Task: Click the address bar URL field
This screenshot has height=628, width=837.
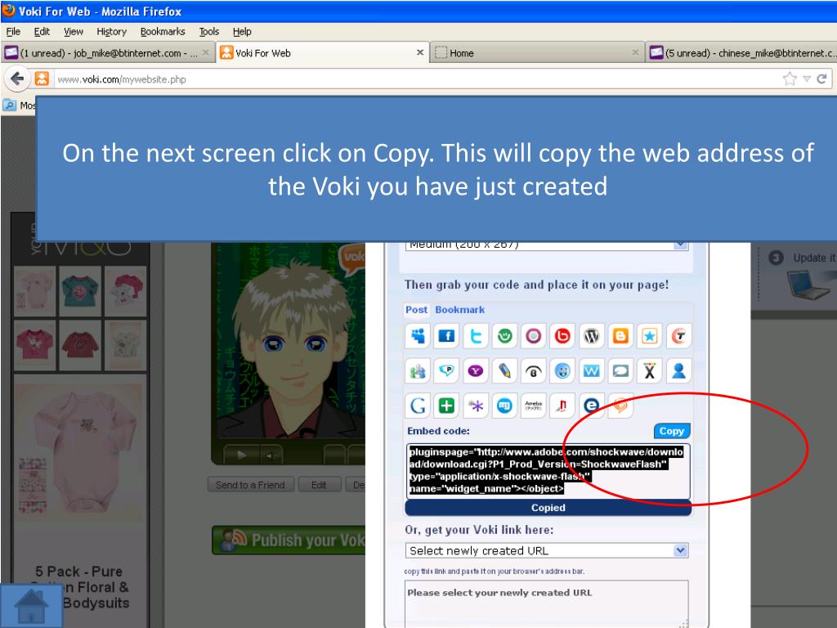Action: [x=416, y=79]
